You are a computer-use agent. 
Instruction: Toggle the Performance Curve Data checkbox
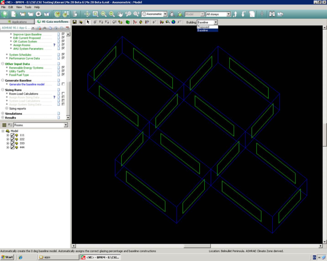(x=63, y=58)
